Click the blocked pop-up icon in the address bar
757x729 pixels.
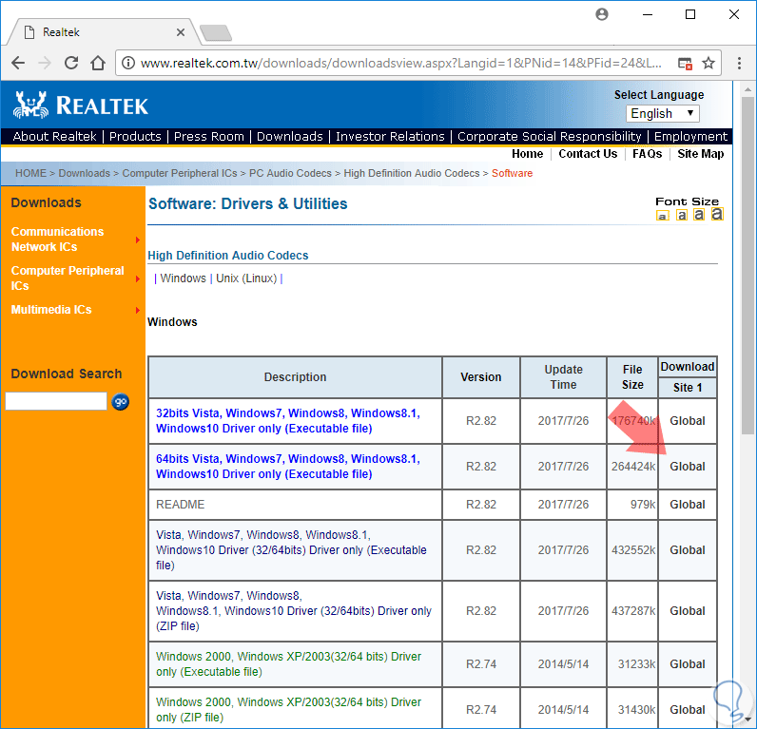685,63
